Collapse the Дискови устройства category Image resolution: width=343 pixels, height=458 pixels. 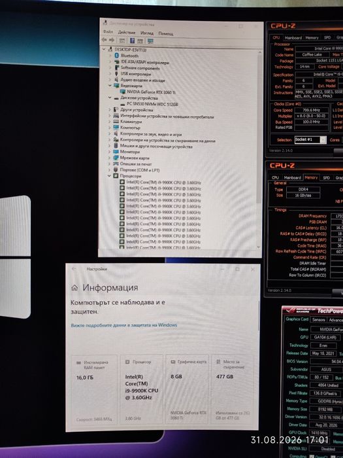(110, 98)
